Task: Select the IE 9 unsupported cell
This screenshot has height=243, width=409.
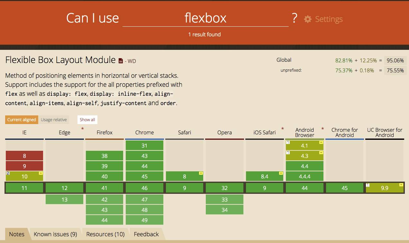Action: (x=24, y=166)
